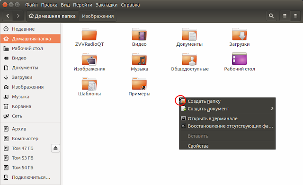
Task: Open the Закладки menu
Action: 107,5
